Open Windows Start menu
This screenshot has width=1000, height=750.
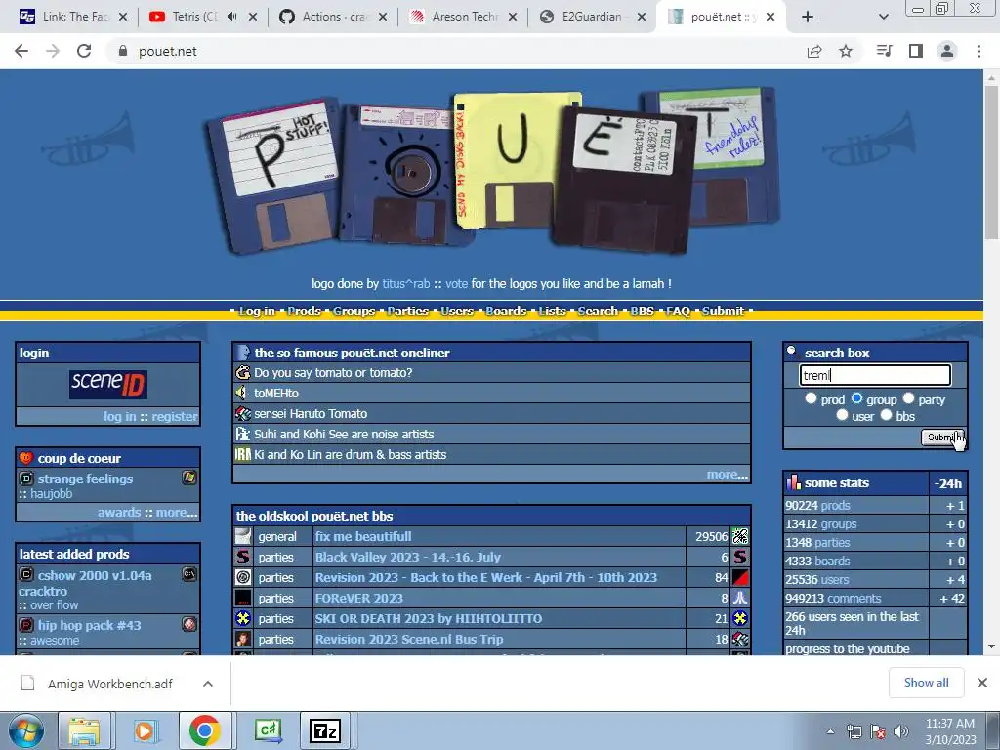tap(25, 730)
